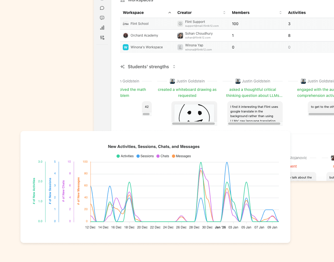Image resolution: width=334 pixels, height=262 pixels.
Task: Toggle the Sessions series in the chart legend
Action: click(145, 156)
